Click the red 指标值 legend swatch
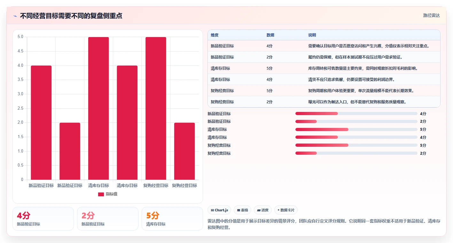453x243 pixels. [x=101, y=194]
